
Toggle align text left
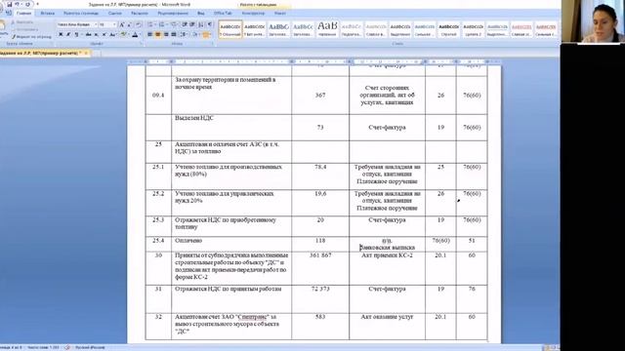(149, 35)
